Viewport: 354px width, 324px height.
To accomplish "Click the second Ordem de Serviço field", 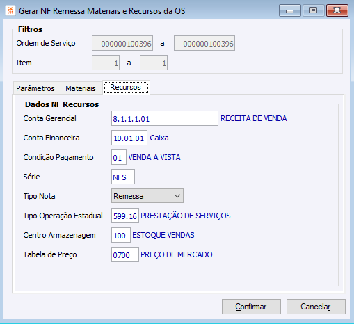I will point(204,43).
